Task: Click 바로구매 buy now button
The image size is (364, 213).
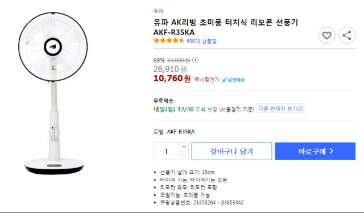Action: (315, 151)
